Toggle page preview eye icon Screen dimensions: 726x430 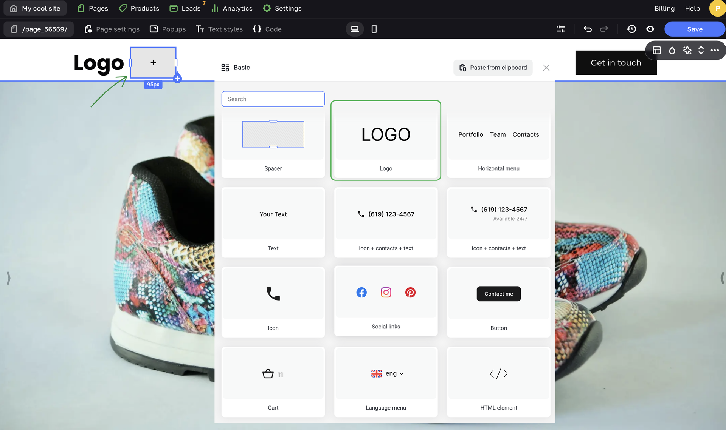pyautogui.click(x=650, y=29)
